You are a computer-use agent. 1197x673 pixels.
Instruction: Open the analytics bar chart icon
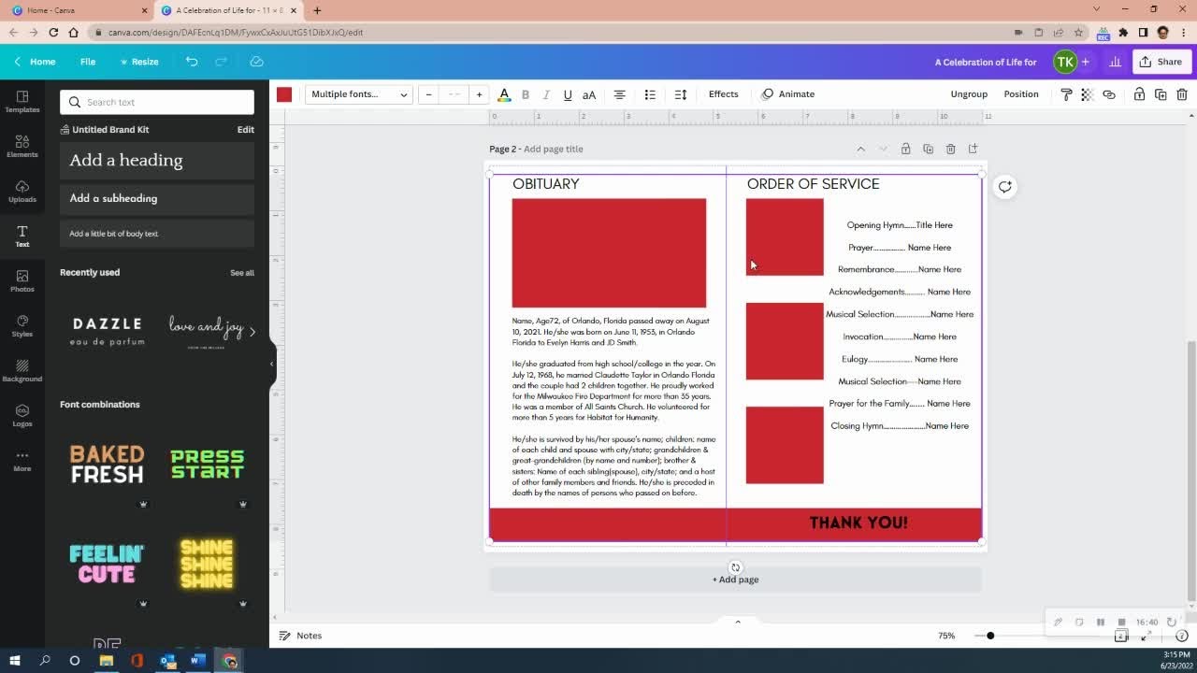point(1115,62)
